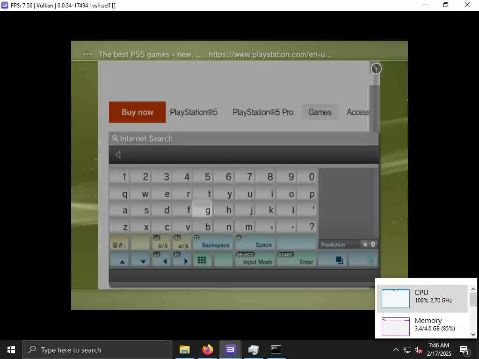Click the down arrow cursor key
The image size is (479, 359).
pyautogui.click(x=140, y=260)
